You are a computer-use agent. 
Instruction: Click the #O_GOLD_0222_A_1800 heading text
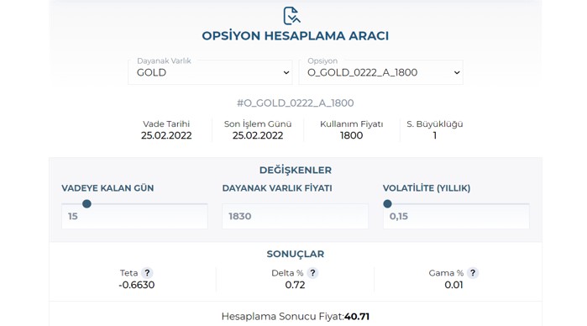point(295,103)
